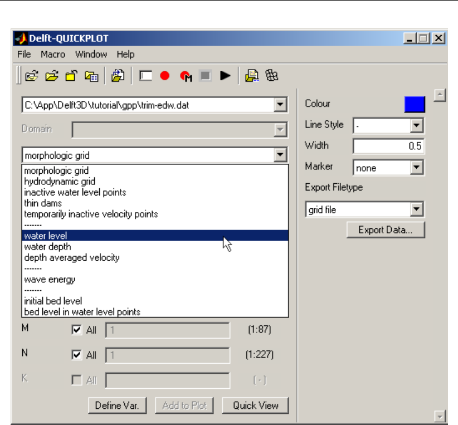458x425 pixels.
Task: Select morphologic grid in the list
Action: click(x=155, y=170)
